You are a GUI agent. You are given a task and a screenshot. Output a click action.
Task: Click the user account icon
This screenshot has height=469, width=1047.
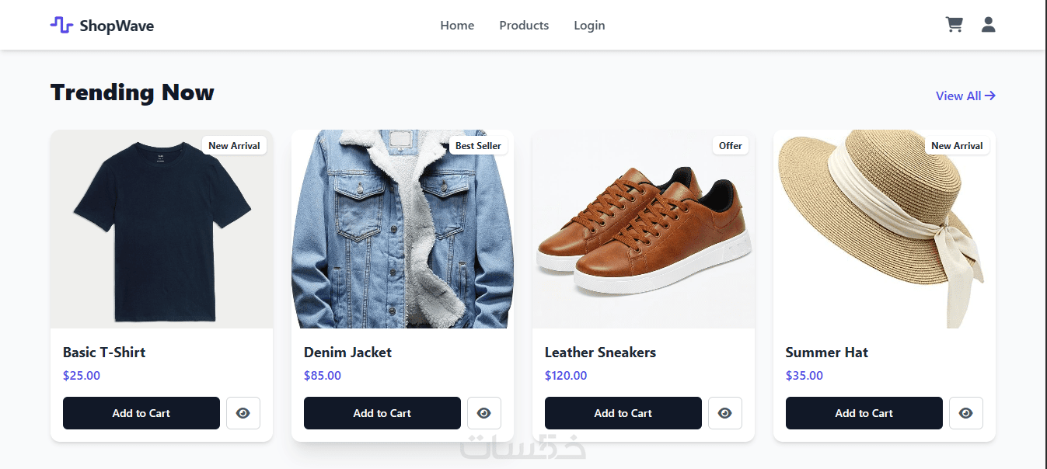pyautogui.click(x=988, y=25)
